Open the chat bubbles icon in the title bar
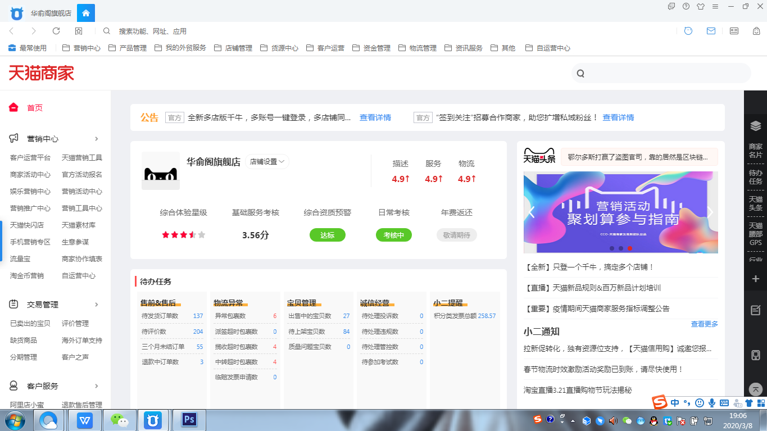This screenshot has width=767, height=431. tap(671, 6)
